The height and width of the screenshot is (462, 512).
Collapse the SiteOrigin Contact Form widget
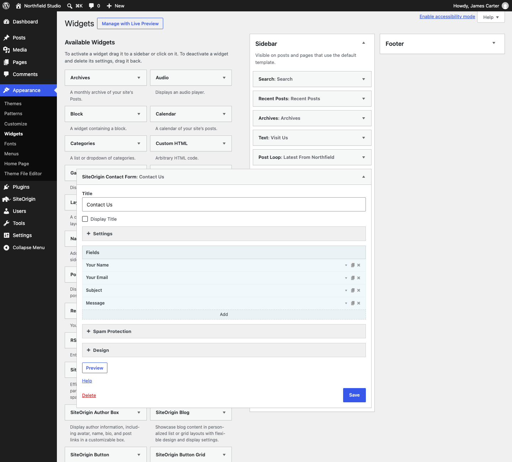point(363,177)
